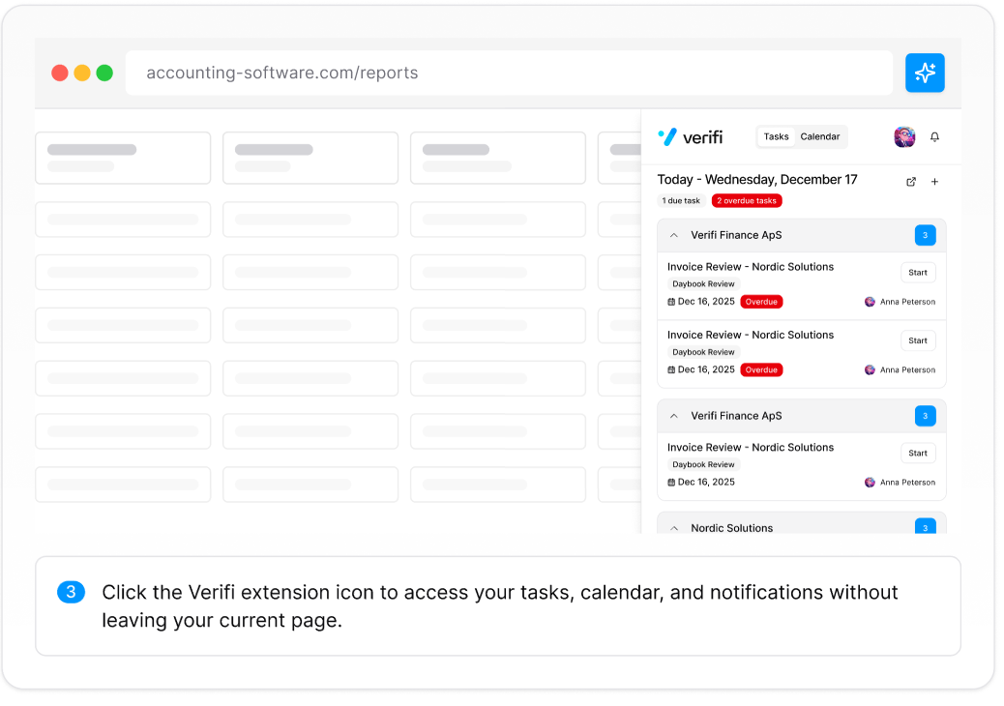Image resolution: width=1004 pixels, height=706 pixels.
Task: Click the Daybook Review tag on the non-overdue task
Action: tap(703, 465)
